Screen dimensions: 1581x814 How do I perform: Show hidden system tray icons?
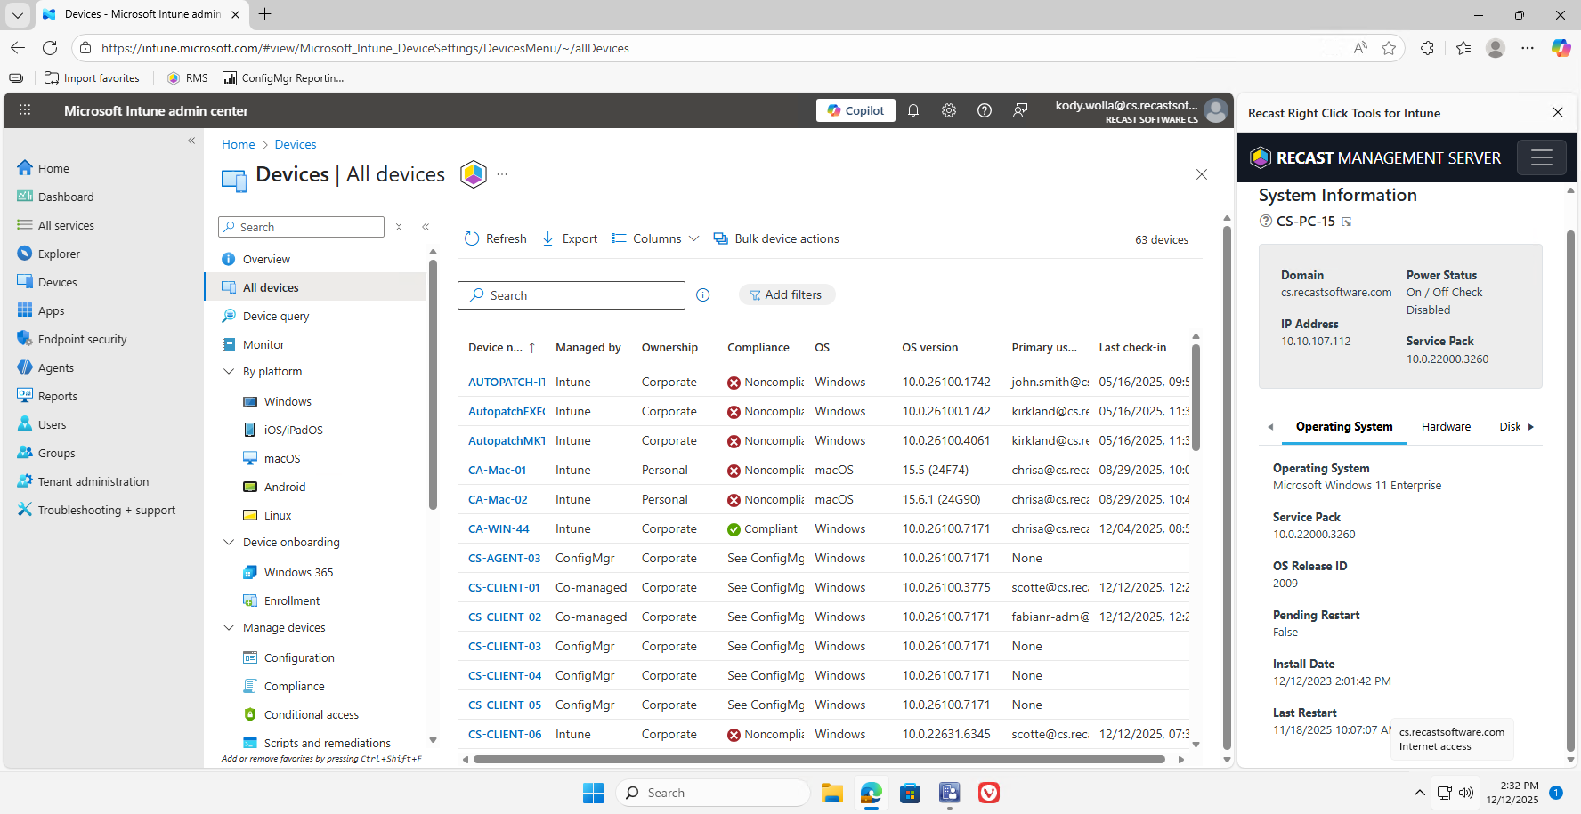click(x=1419, y=793)
